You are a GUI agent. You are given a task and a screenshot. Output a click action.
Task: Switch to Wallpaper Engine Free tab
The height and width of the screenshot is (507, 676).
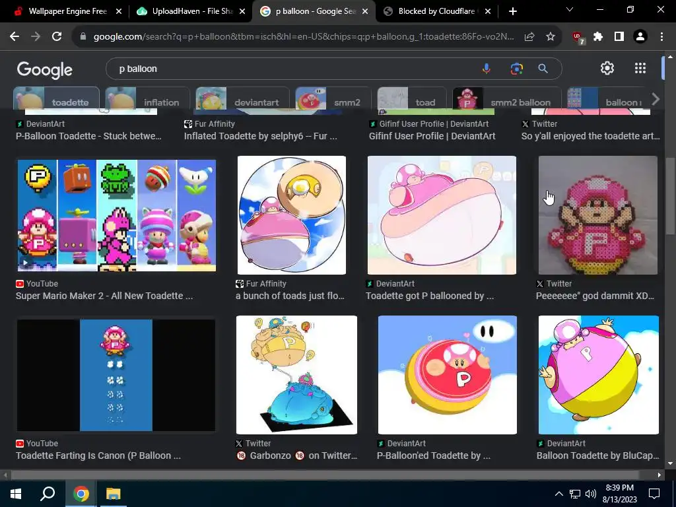click(x=67, y=11)
